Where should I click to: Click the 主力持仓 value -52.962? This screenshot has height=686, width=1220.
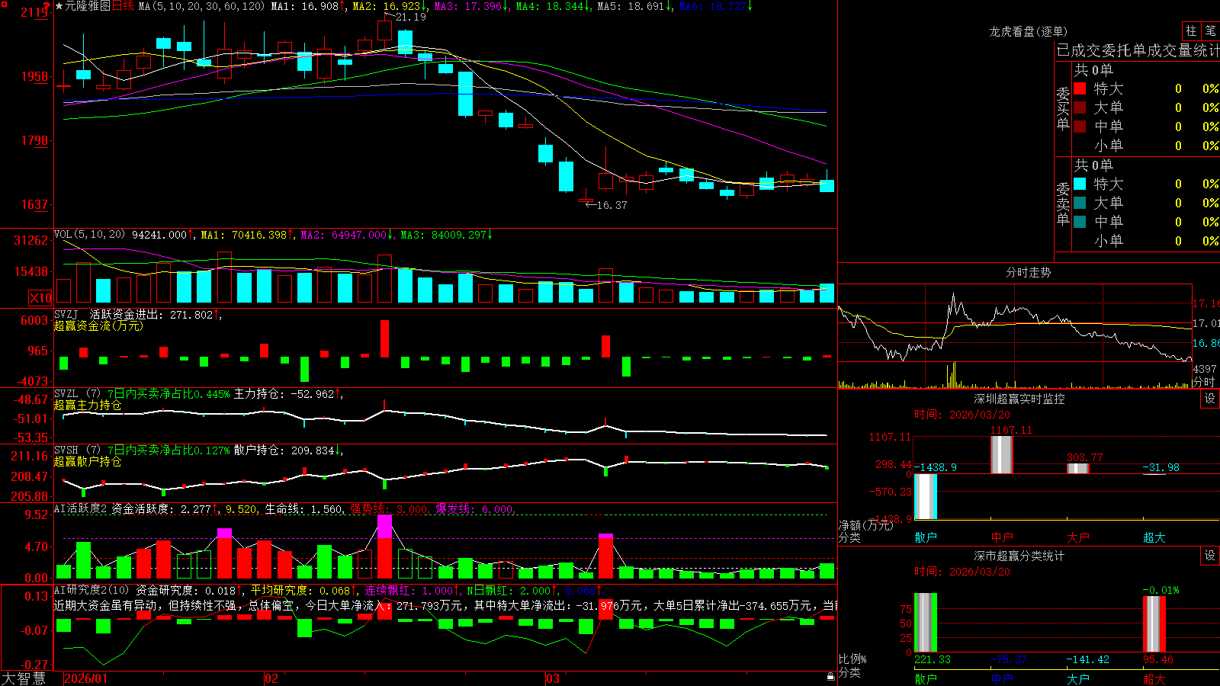point(313,393)
